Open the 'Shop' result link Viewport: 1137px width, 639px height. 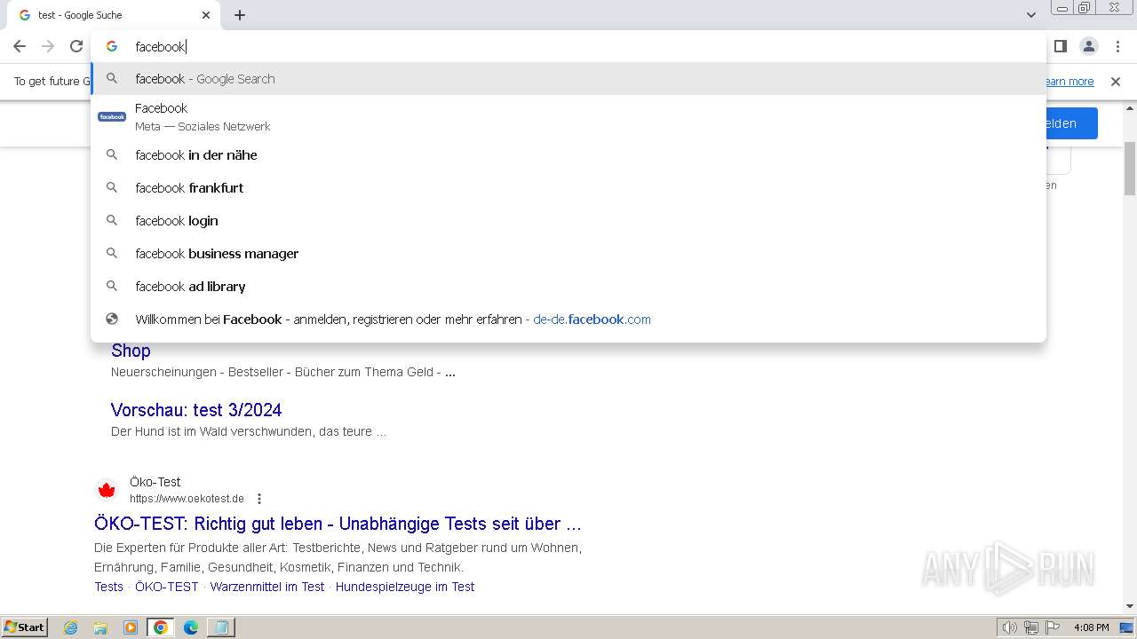click(131, 351)
